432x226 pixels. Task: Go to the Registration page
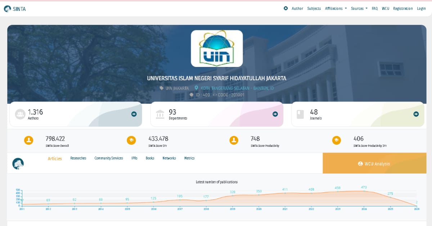point(403,8)
